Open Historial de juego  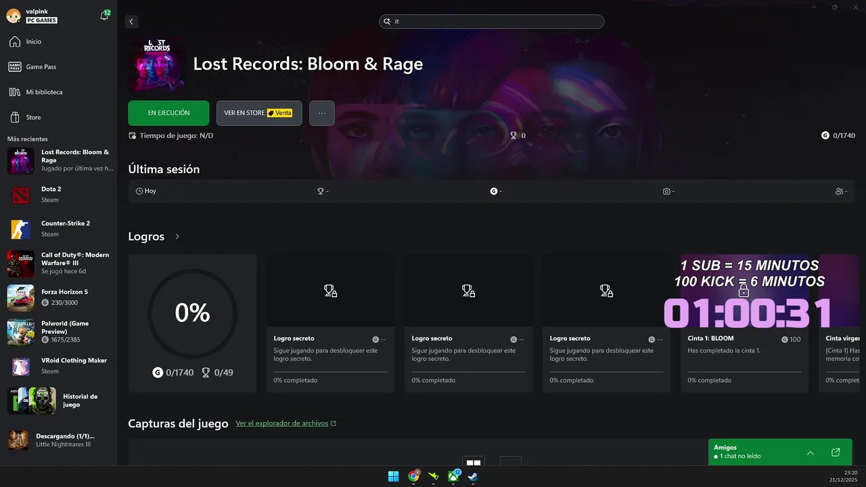[60, 400]
